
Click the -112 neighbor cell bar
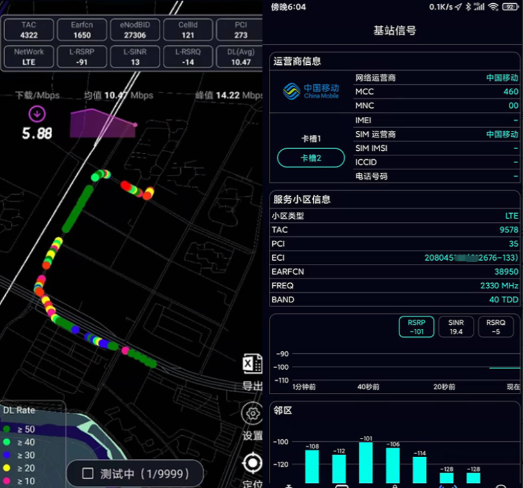(339, 469)
